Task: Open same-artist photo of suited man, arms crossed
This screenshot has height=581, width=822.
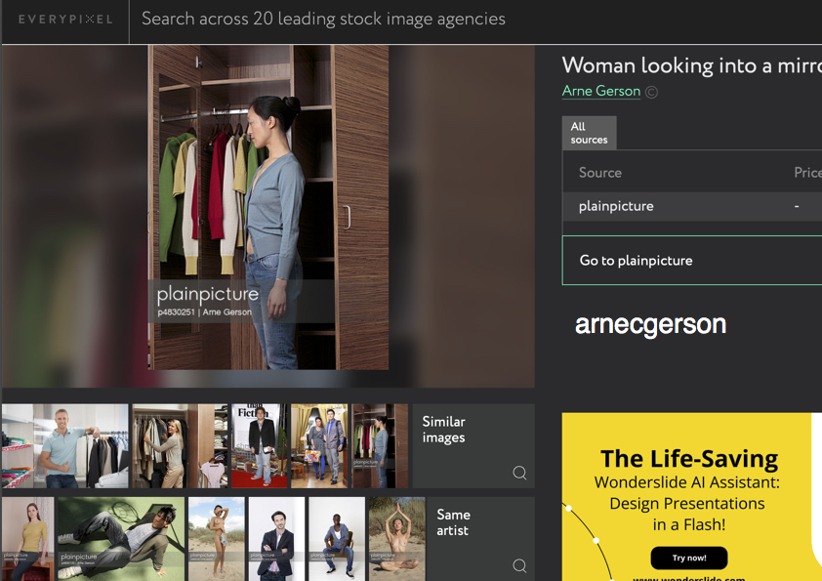Action: tap(276, 539)
